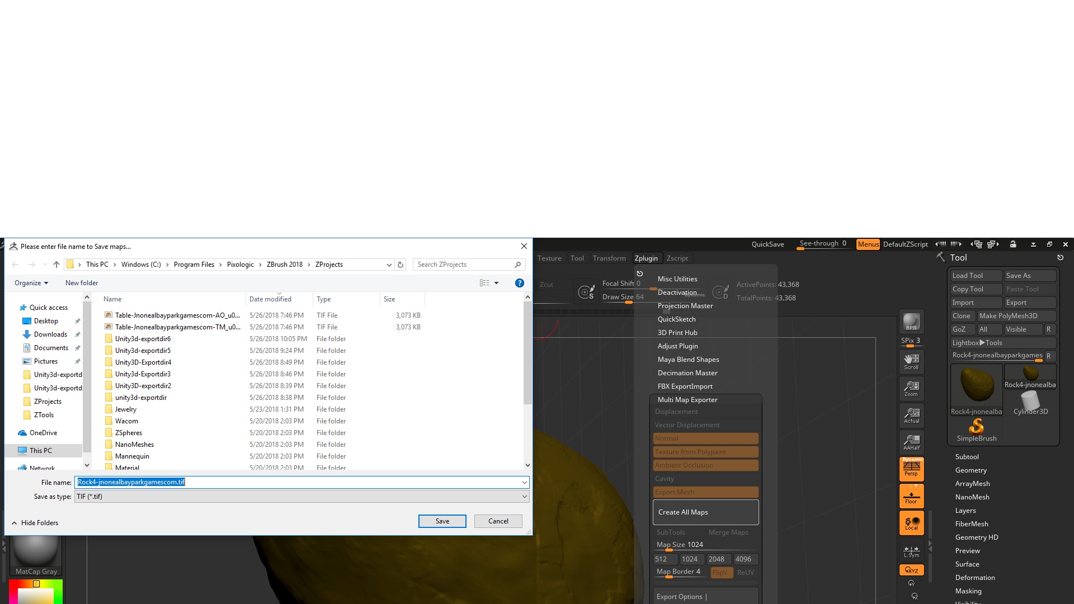Select the Draw Size S brush icon
1074x604 pixels.
pyautogui.click(x=586, y=291)
